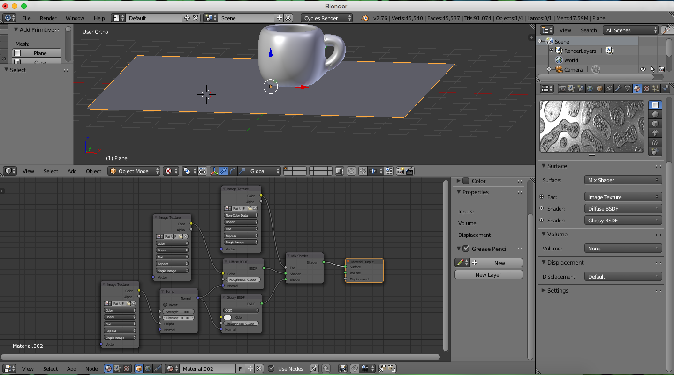Image resolution: width=674 pixels, height=375 pixels.
Task: Toggle Camera renderability in outliner
Action: pos(661,69)
